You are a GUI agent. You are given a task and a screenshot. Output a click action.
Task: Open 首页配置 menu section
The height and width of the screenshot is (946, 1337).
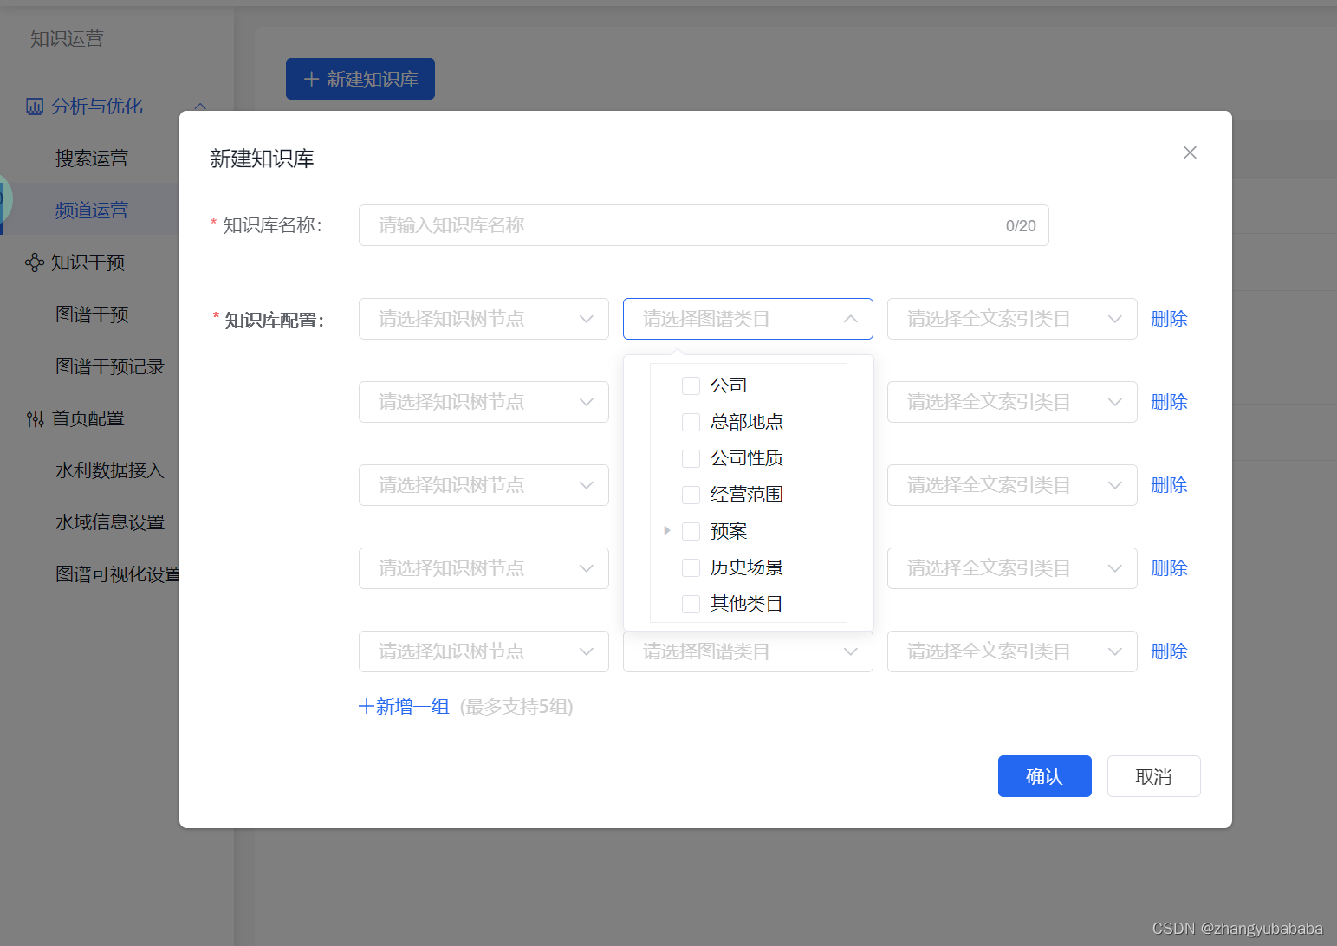tap(88, 418)
